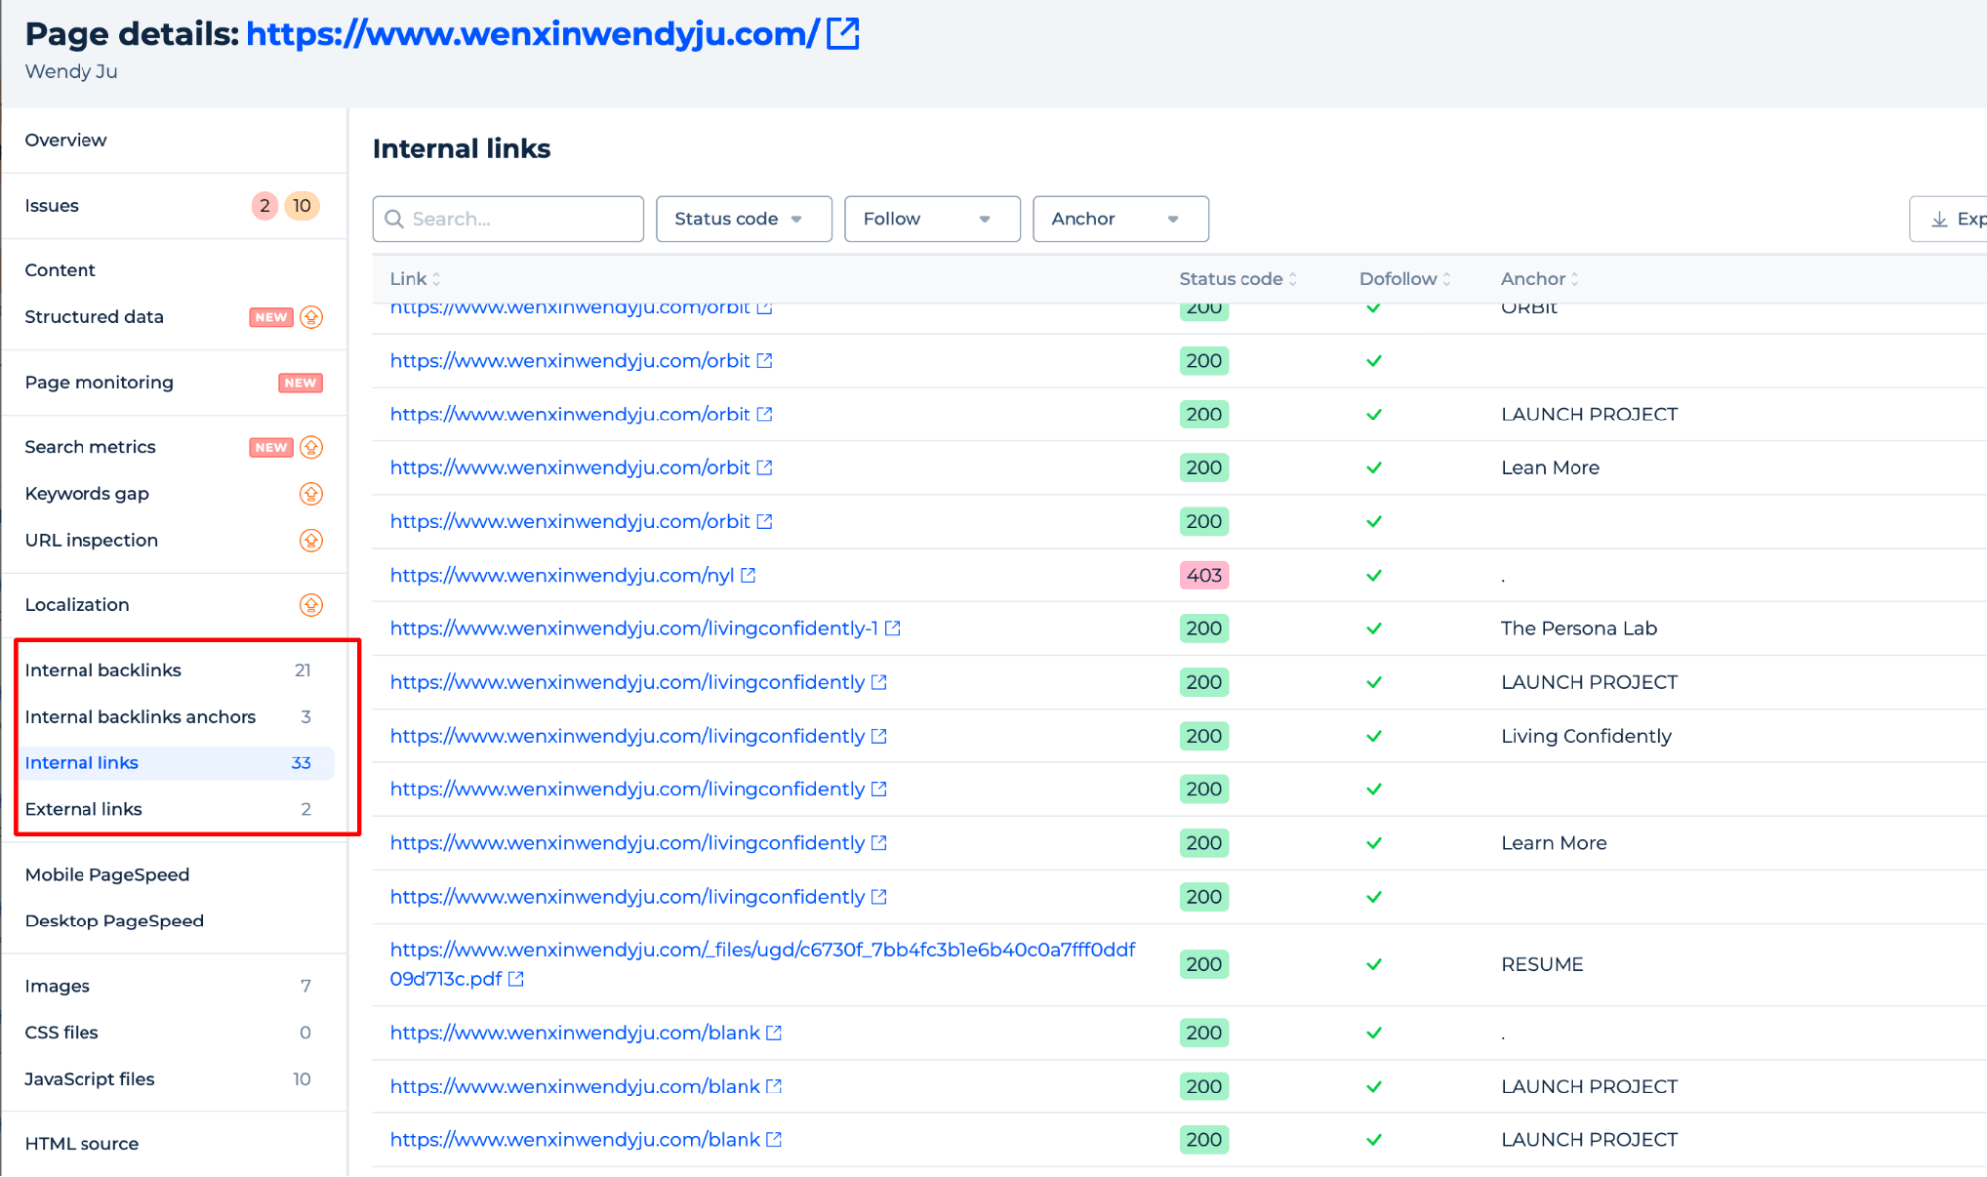Click 'The Persona Lab' anchor text
1987x1177 pixels.
tap(1579, 628)
